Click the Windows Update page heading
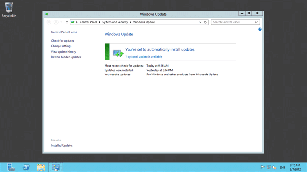The width and height of the screenshot is (307, 172). [x=118, y=34]
